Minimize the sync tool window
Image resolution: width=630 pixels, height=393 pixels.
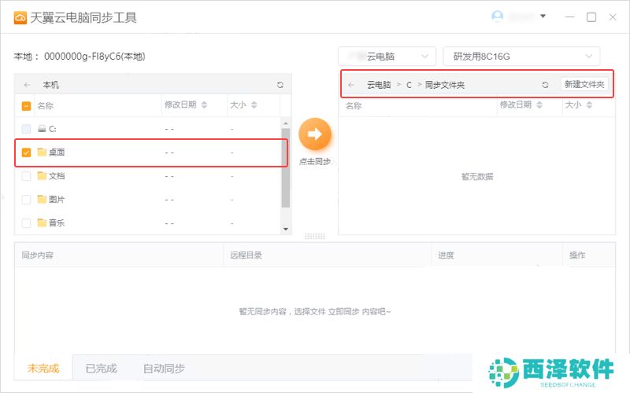click(x=569, y=17)
